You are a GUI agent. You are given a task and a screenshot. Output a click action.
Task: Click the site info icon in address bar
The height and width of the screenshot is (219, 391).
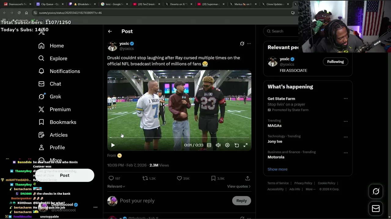point(35,13)
